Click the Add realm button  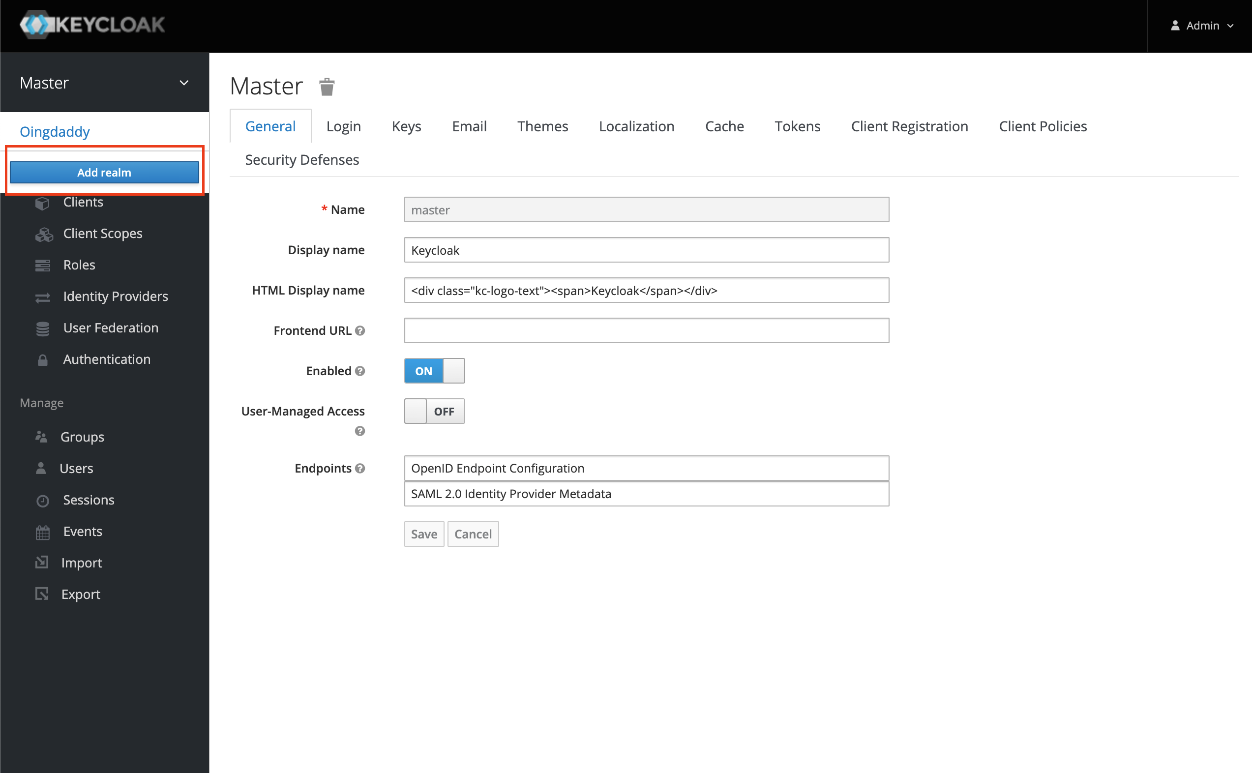click(104, 173)
